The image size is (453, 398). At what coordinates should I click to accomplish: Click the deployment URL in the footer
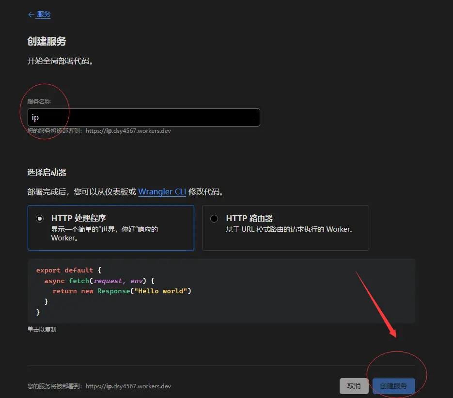point(128,386)
